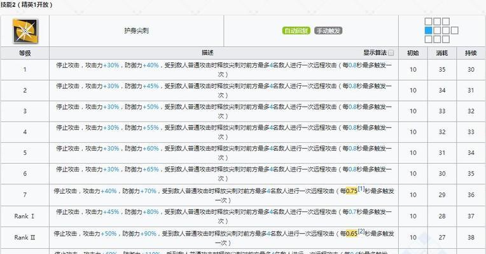
Task: Click duration value 38 in Rank II row
Action: pyautogui.click(x=471, y=237)
